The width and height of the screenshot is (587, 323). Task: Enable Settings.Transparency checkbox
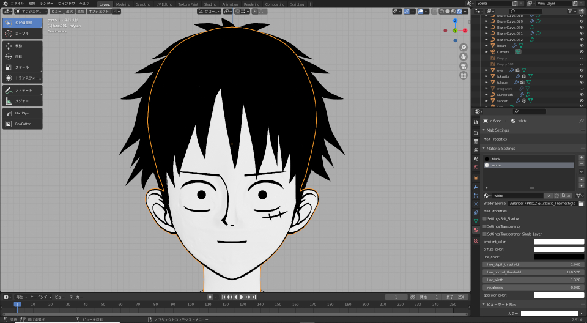484,226
